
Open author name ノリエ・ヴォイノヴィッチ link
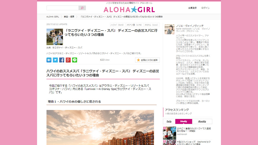190,26
